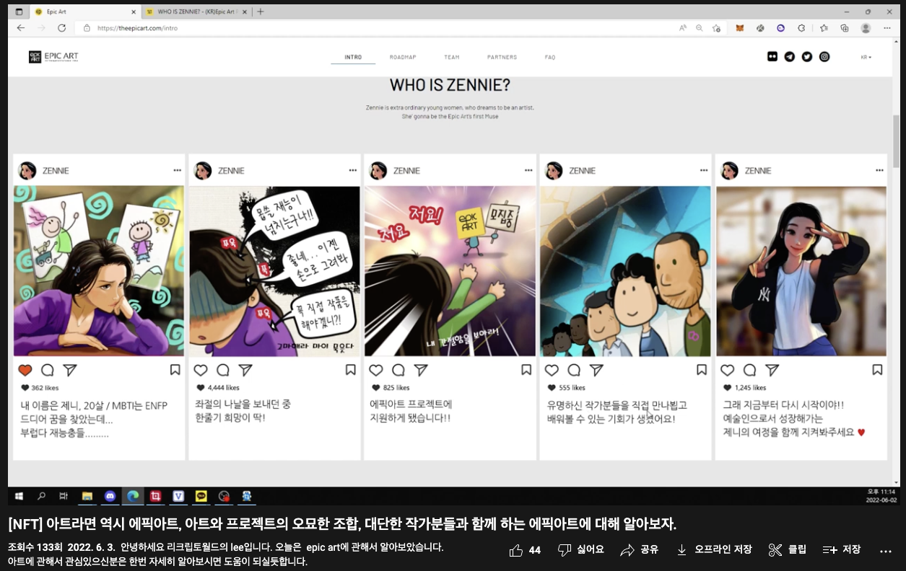Open the Instagram icon in site header
The image size is (906, 571).
pos(824,57)
